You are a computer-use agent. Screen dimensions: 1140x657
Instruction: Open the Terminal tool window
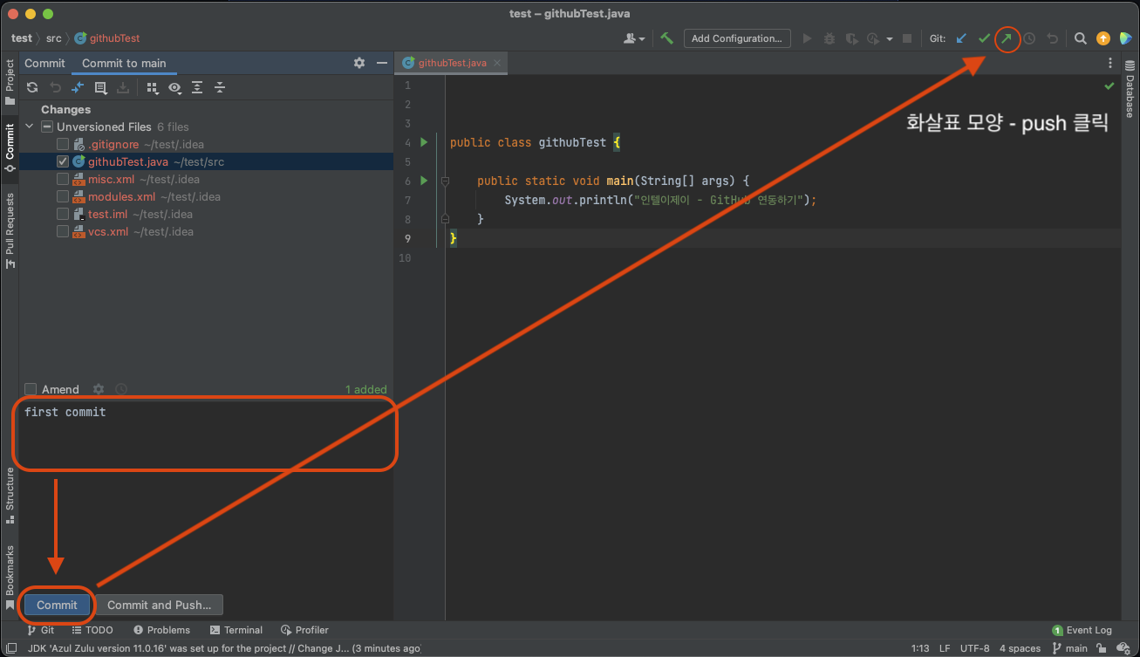(236, 630)
